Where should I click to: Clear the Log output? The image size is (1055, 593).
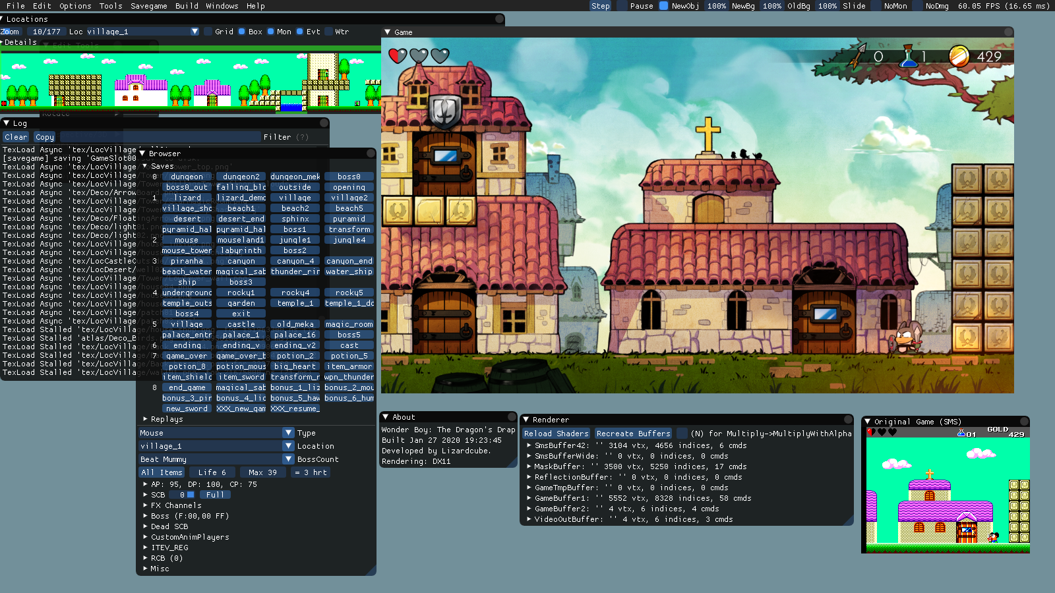coord(16,137)
